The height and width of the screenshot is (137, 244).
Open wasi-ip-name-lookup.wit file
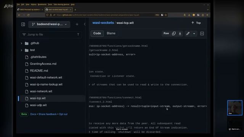pos(46,84)
